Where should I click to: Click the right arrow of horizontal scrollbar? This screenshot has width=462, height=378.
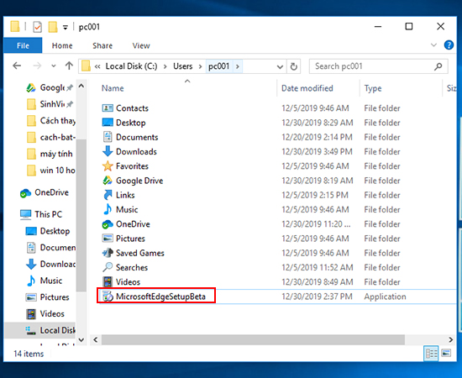point(451,339)
